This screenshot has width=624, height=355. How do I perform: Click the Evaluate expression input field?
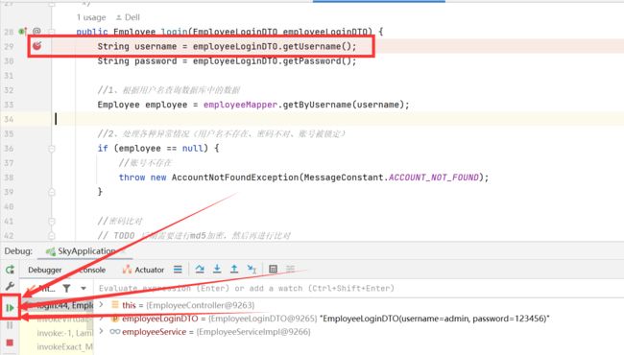point(358,288)
